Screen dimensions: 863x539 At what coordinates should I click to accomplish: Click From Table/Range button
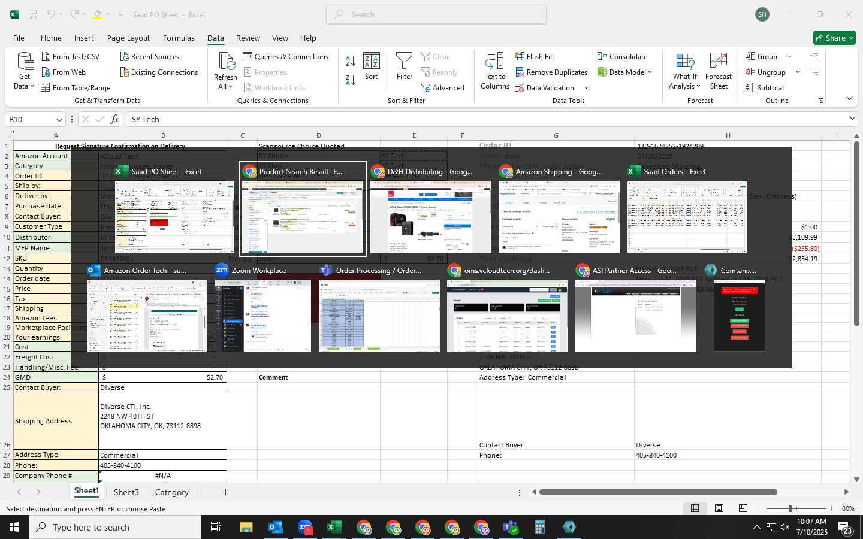[x=76, y=87]
